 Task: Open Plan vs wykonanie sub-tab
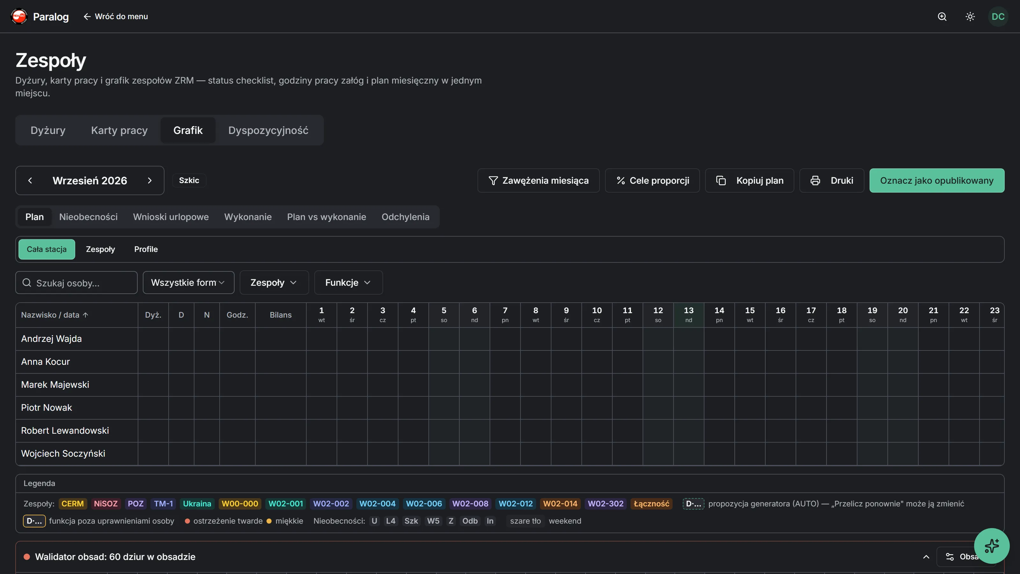pos(327,217)
